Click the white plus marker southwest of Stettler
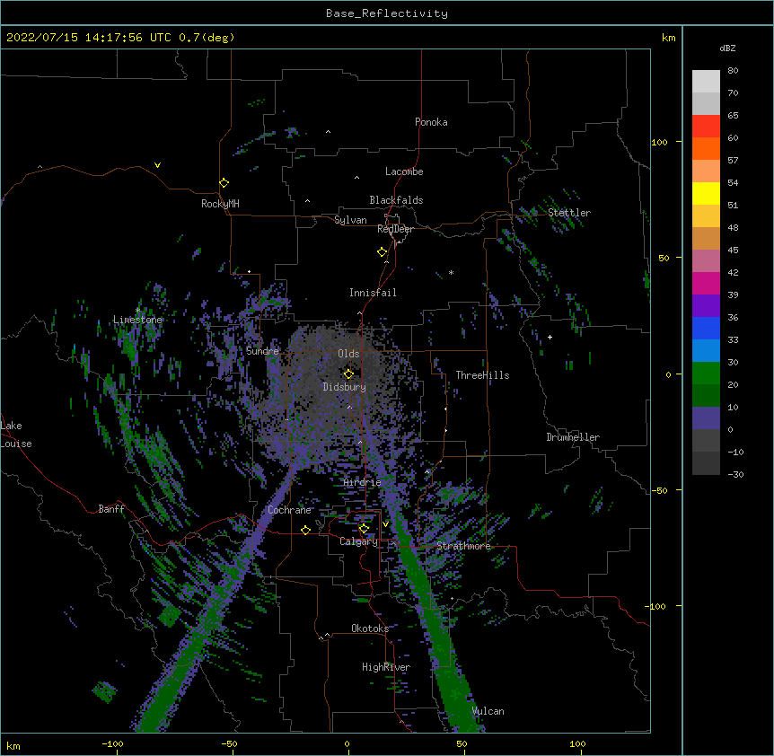Screen dimensions: 774x756 tap(550, 337)
